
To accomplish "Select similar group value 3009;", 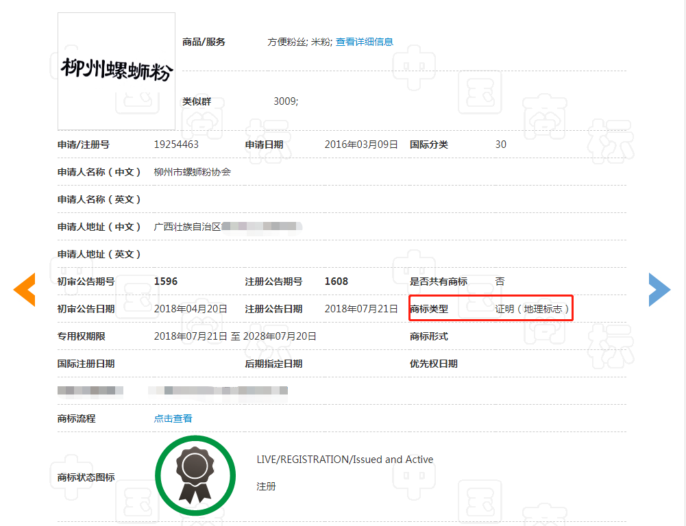I will pyautogui.click(x=286, y=101).
